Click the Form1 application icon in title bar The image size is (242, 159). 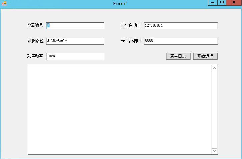click(x=4, y=4)
